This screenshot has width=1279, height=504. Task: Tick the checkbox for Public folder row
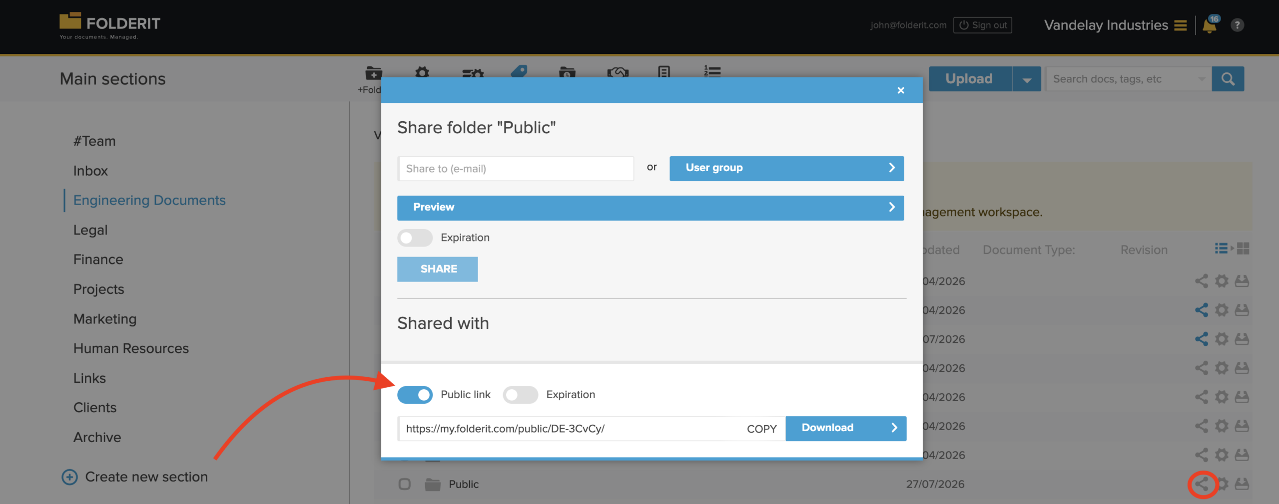404,484
